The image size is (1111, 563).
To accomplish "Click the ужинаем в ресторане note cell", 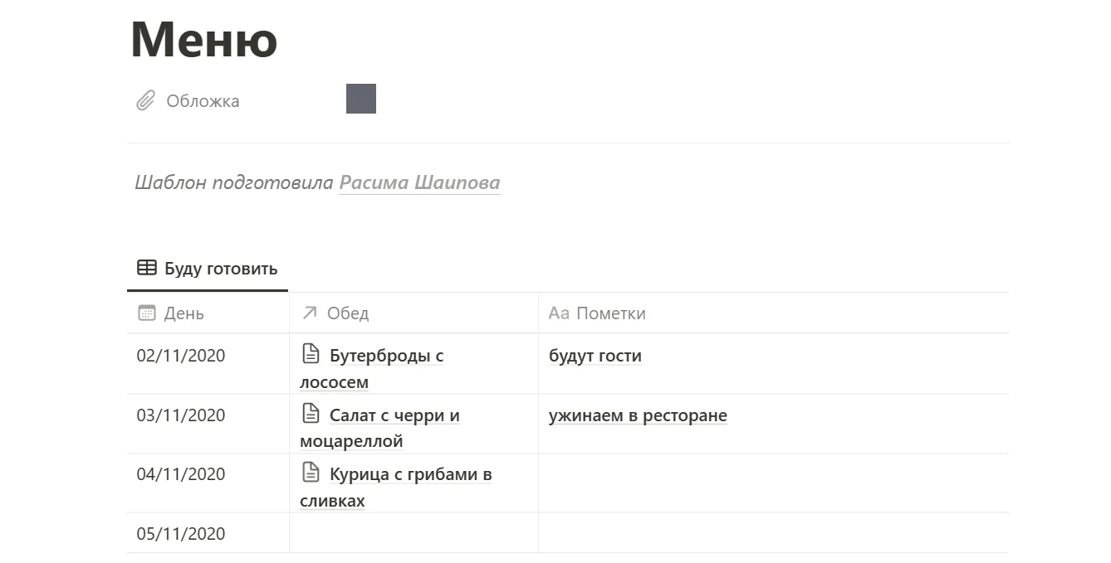I will tap(638, 416).
